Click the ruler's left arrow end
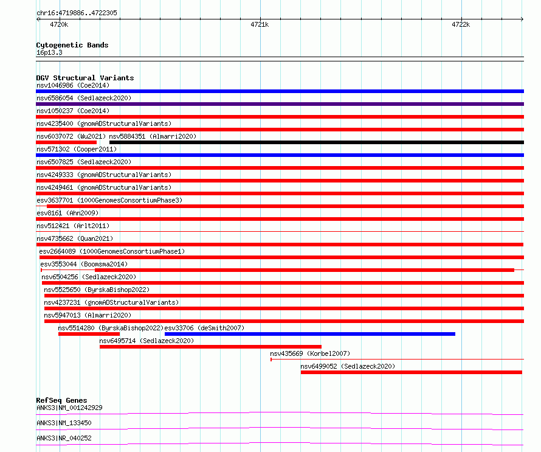Viewport: 541px width, 452px height. [x=38, y=19]
